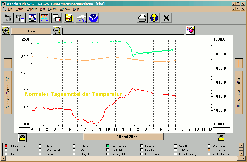Click the eraser icon beside the text bar
The height and width of the screenshot is (162, 247).
(190, 30)
